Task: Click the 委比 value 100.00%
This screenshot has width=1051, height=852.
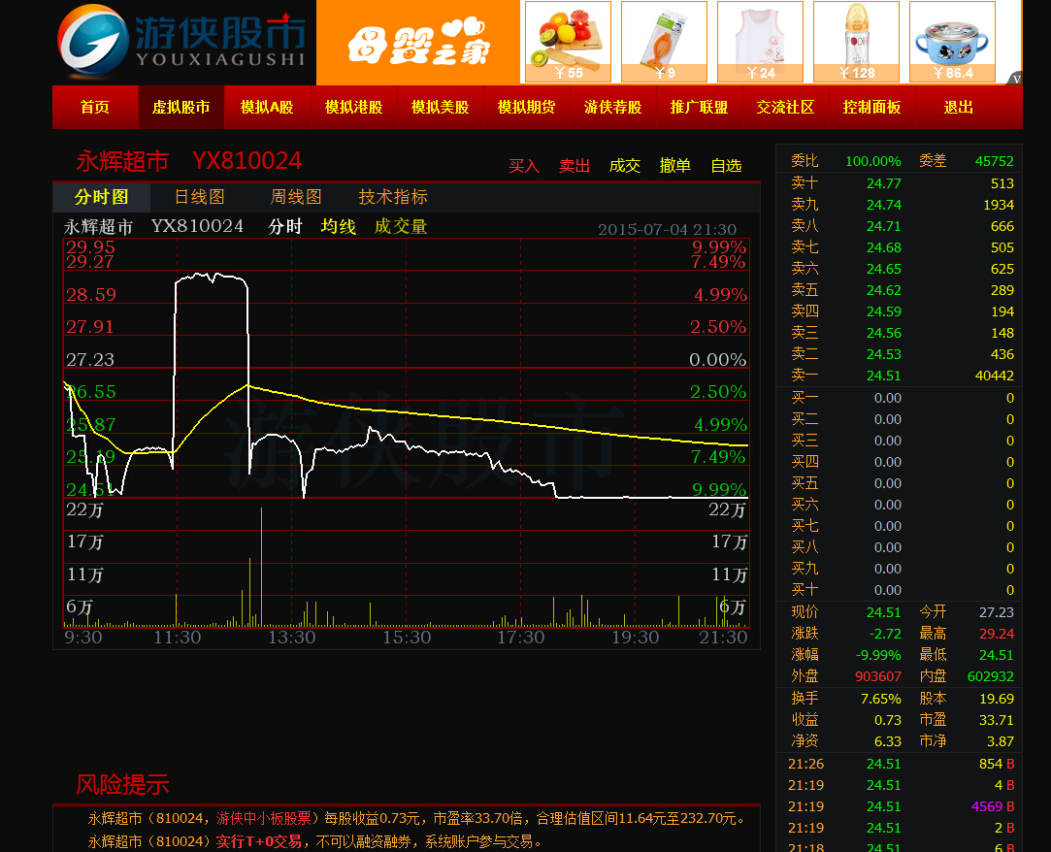Action: click(872, 161)
